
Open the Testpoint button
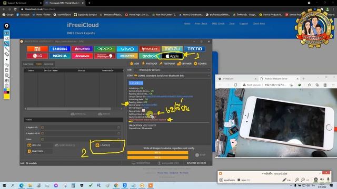(x=167, y=64)
